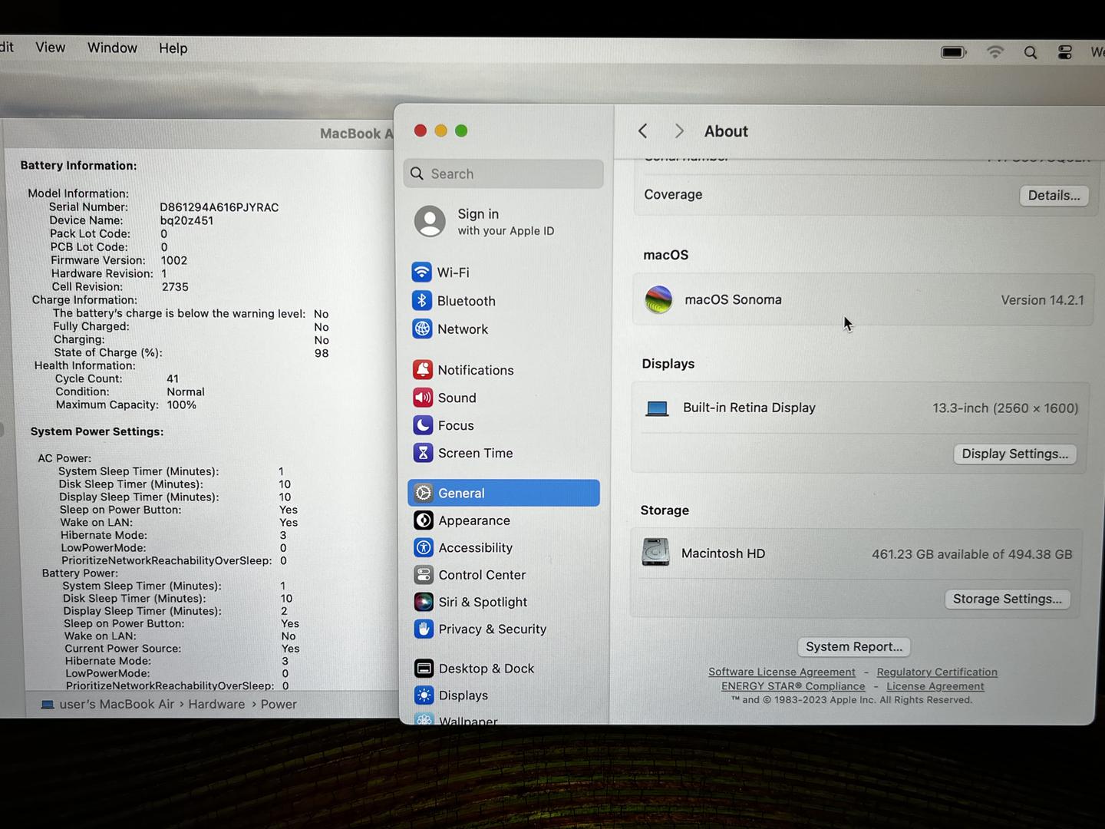Screen dimensions: 1105x829
Task: Open the Displays sun icon in sidebar
Action: tap(424, 695)
